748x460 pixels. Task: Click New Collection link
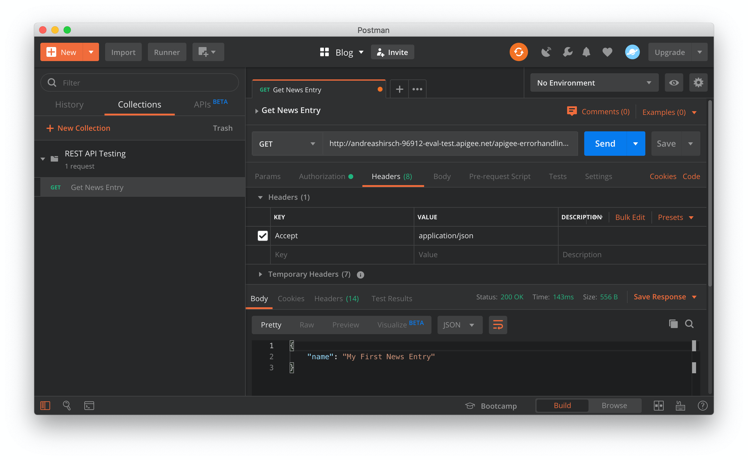point(78,128)
